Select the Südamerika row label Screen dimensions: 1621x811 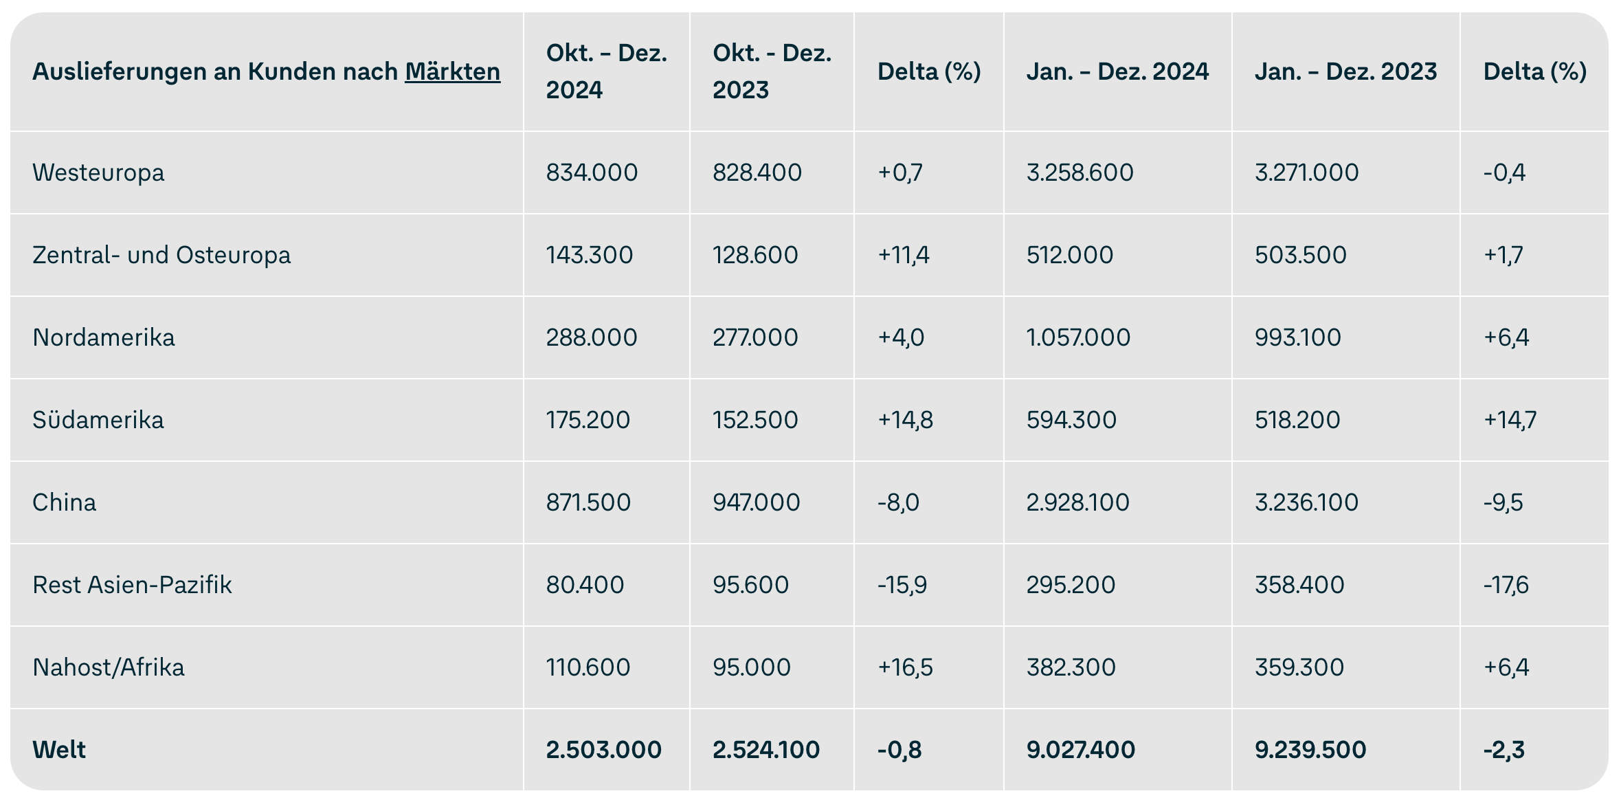point(98,420)
